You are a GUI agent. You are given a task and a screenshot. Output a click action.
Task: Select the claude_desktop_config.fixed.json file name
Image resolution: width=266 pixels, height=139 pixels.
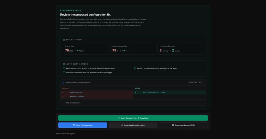[78, 82]
